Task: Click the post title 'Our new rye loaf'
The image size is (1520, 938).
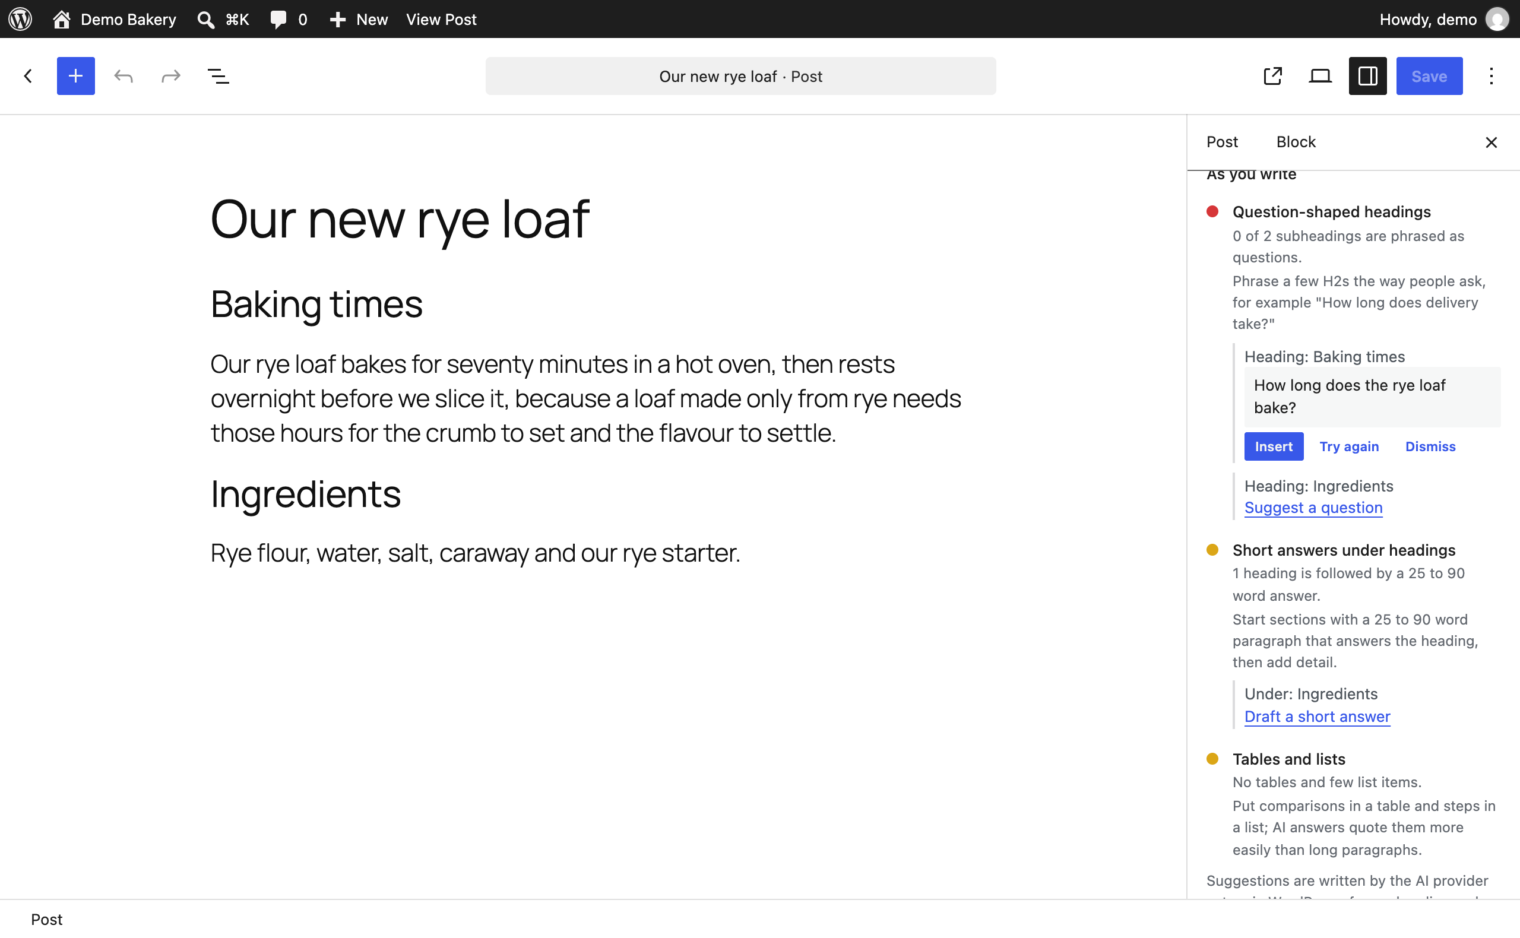Action: [400, 219]
